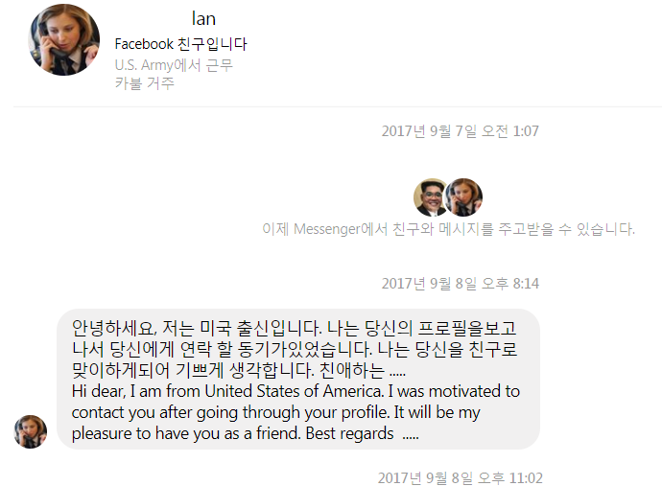Image resolution: width=662 pixels, height=486 pixels.
Task: Open the large profile photo at top
Action: (63, 40)
